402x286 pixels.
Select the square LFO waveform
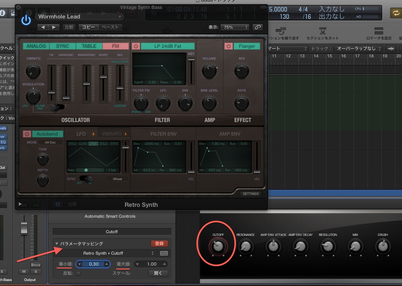104,143
